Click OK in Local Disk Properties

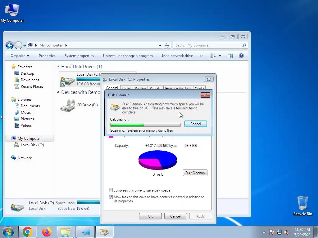click(150, 216)
